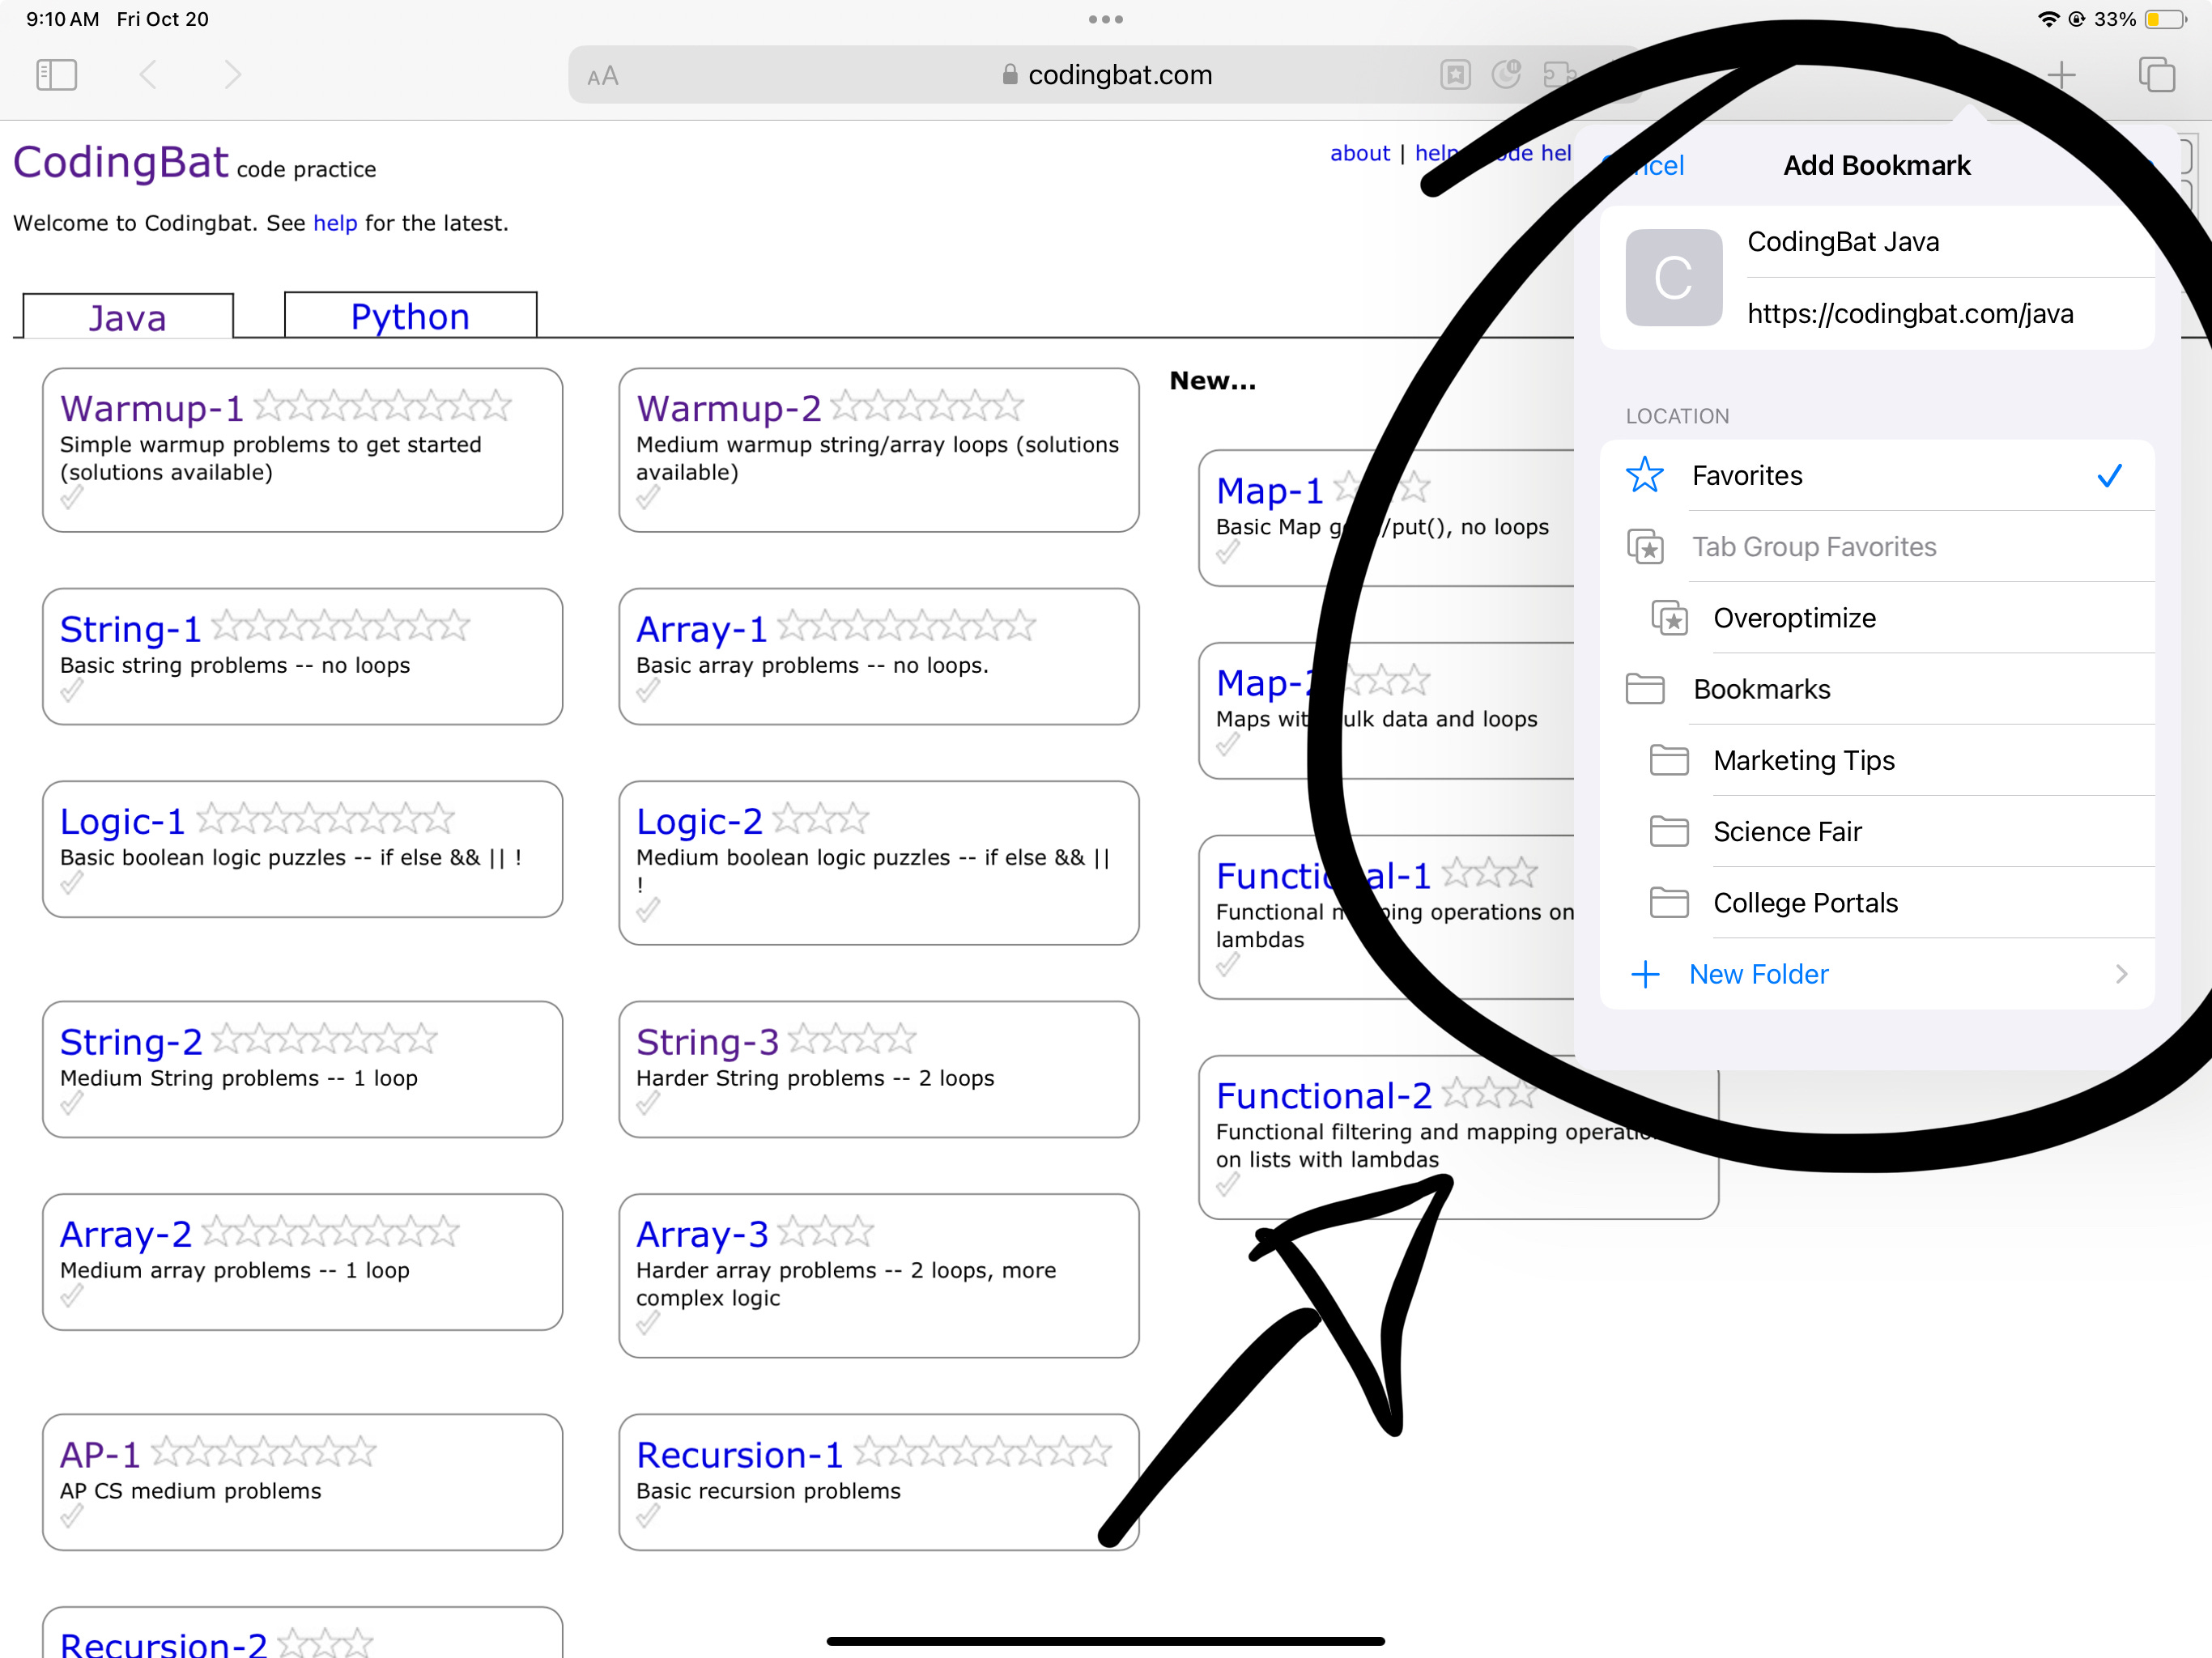Click the bookmark extension icon in address bar

pos(1455,75)
